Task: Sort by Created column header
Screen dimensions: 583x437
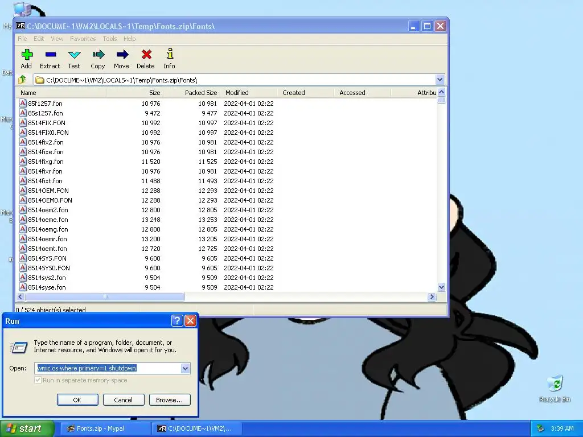Action: tap(306, 93)
